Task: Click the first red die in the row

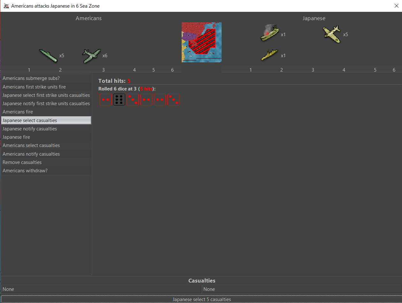Action: (105, 99)
